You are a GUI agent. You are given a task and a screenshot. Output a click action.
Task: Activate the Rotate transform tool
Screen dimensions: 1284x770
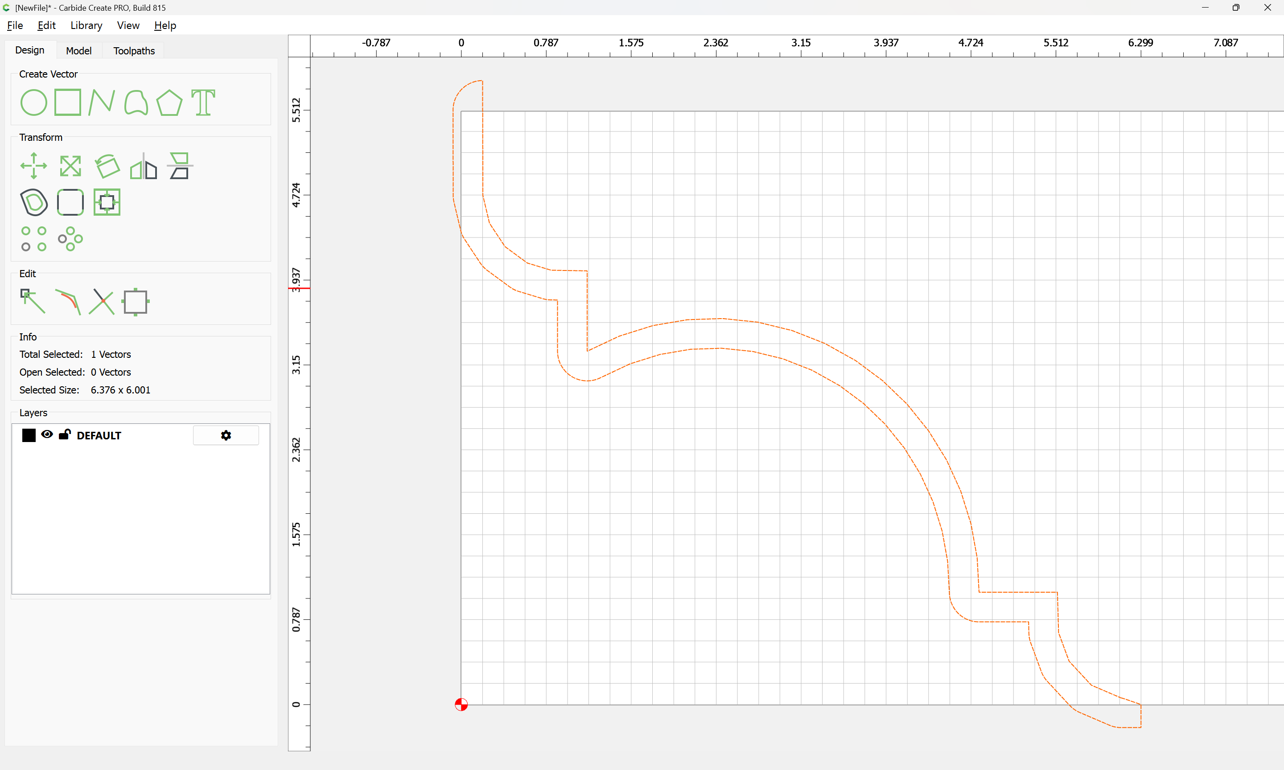tap(107, 166)
